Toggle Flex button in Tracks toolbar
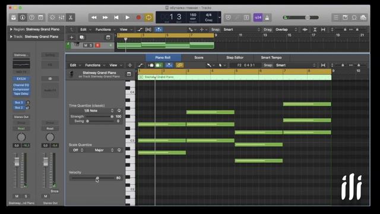 [x=148, y=30]
